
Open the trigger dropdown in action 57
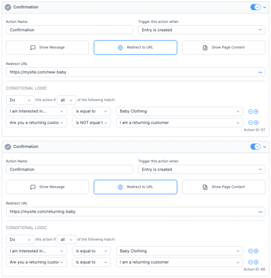202,30
